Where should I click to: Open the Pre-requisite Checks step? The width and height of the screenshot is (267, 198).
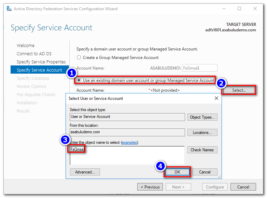point(36,94)
